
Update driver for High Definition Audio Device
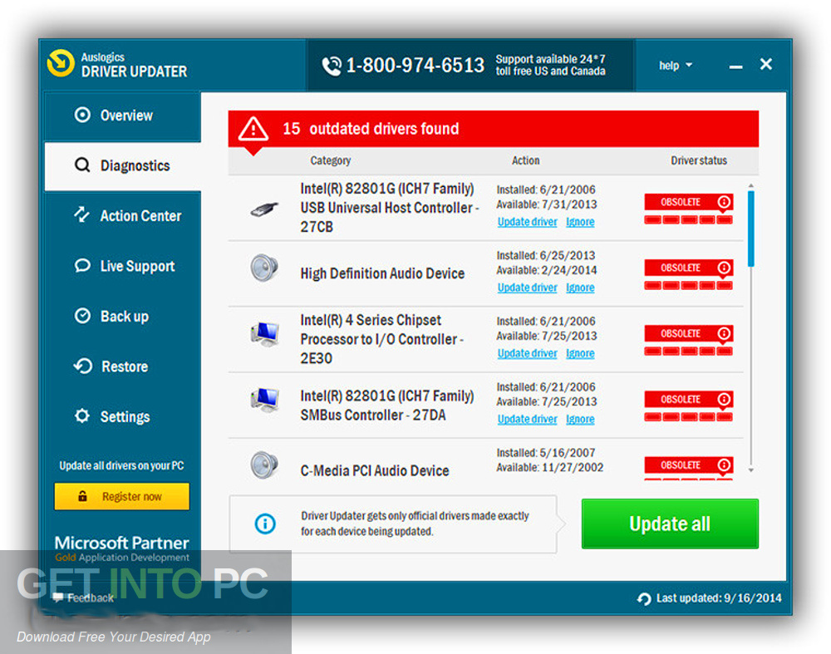[x=528, y=288]
